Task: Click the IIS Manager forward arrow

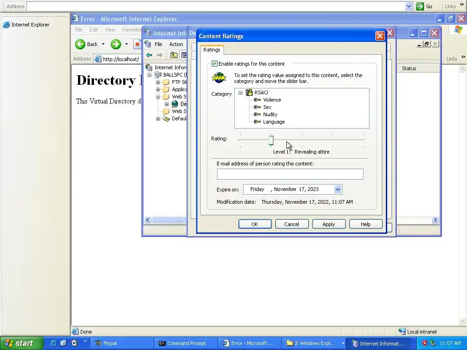Action: click(160, 55)
